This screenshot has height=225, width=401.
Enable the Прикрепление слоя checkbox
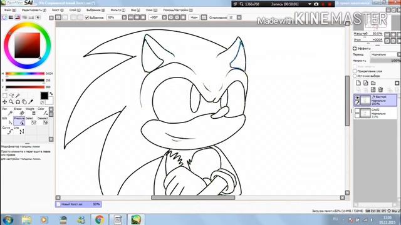(355, 71)
